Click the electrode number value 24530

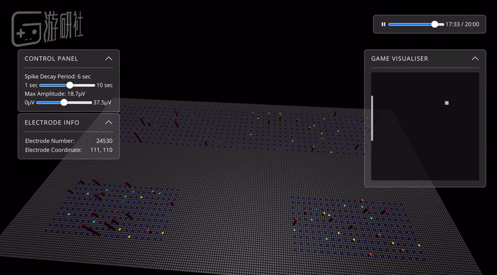(x=104, y=140)
